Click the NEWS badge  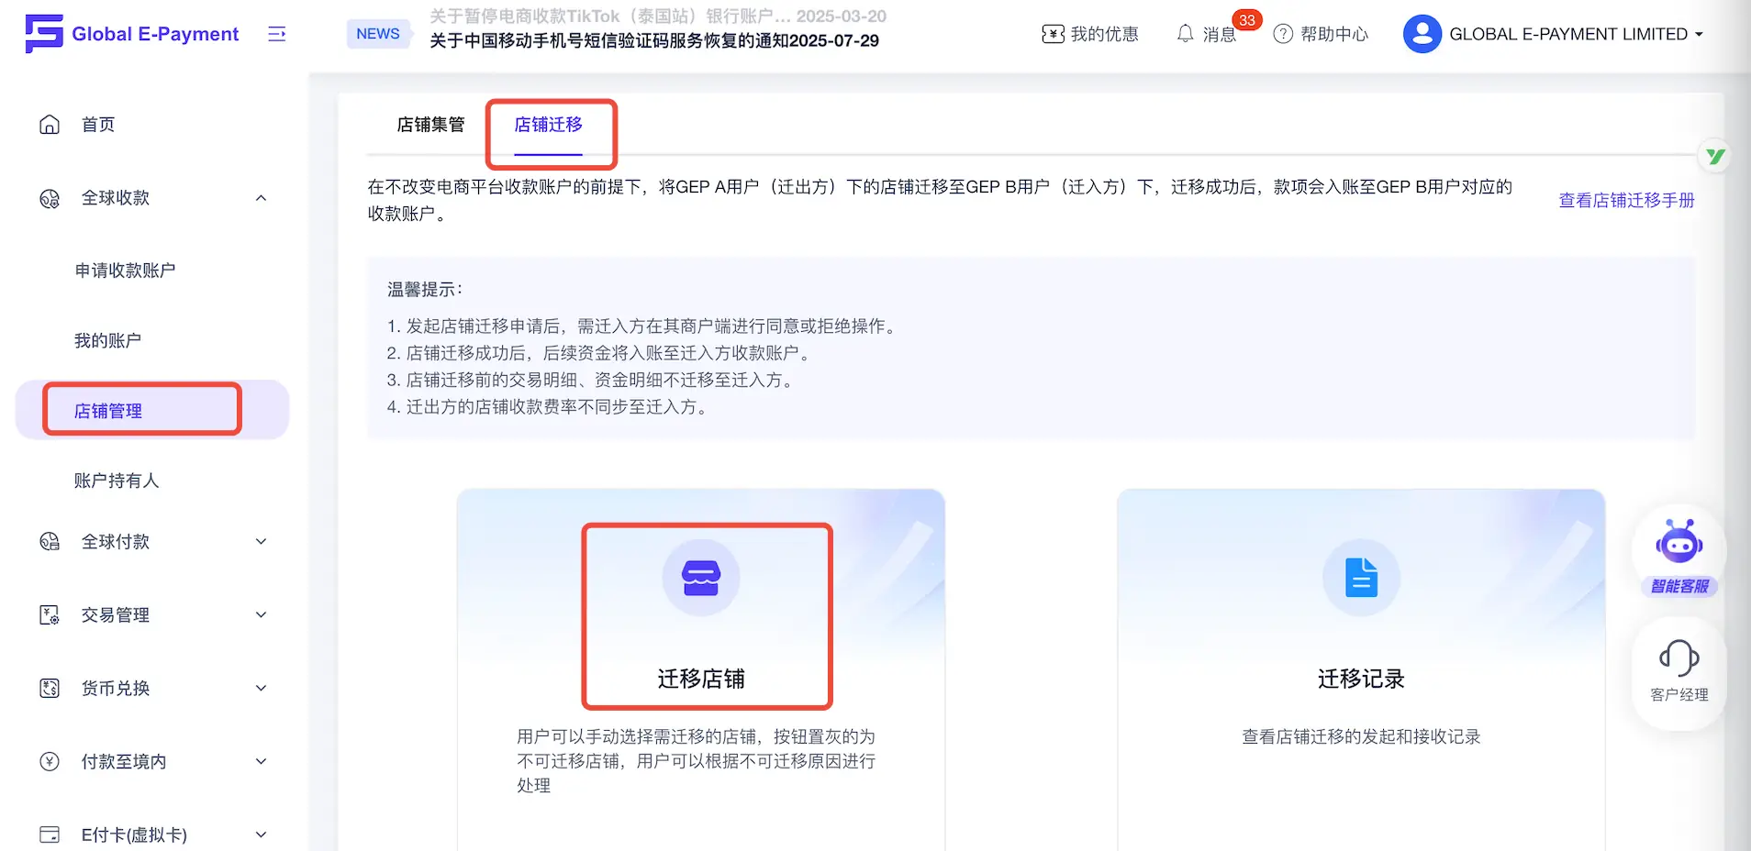(378, 34)
